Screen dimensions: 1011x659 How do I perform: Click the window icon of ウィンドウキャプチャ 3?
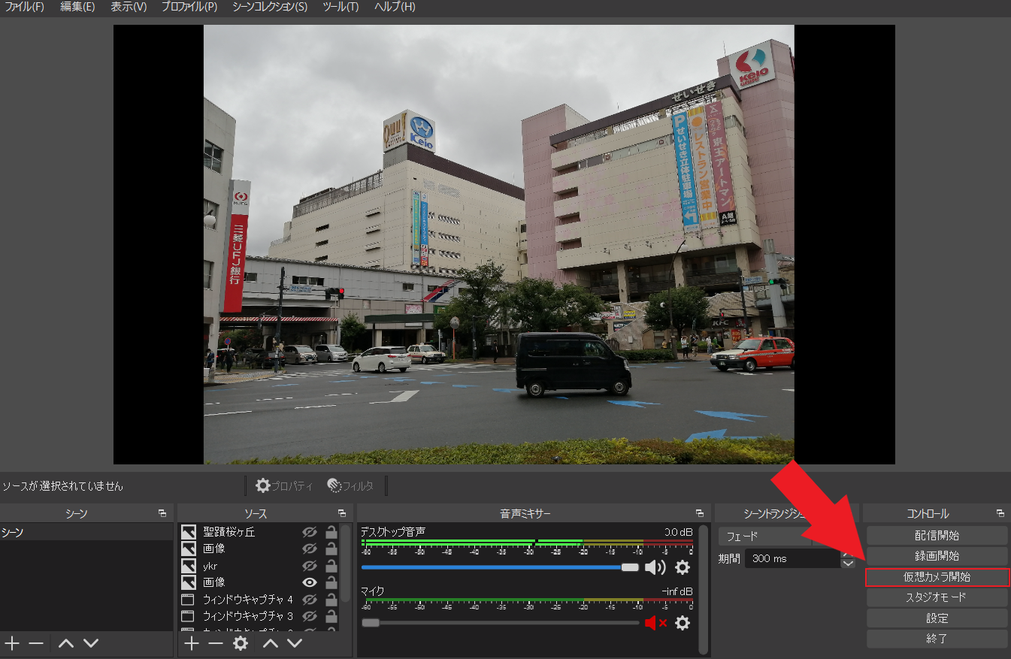[x=188, y=616]
